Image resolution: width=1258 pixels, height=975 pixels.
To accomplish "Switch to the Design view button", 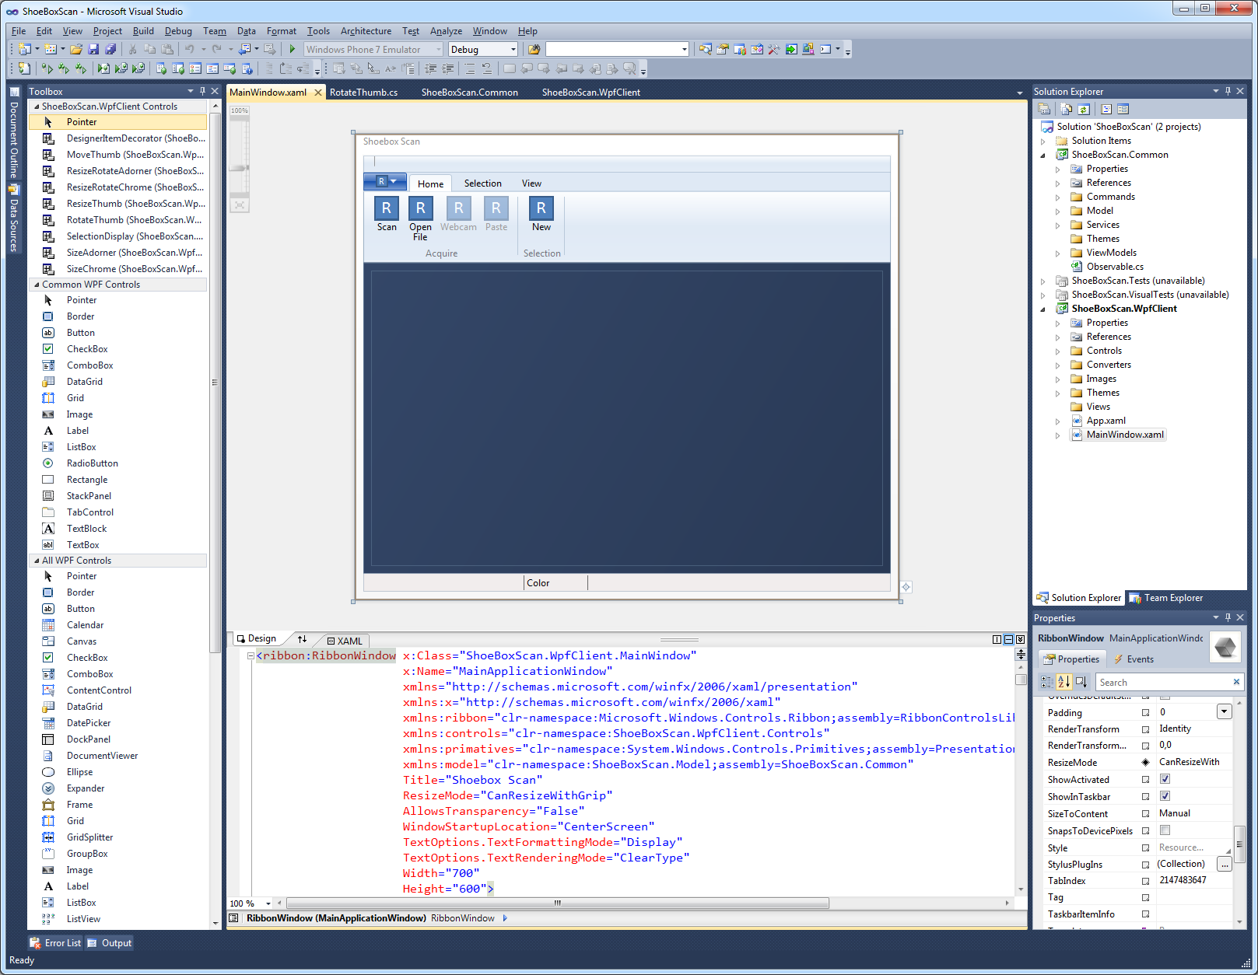I will click(257, 638).
